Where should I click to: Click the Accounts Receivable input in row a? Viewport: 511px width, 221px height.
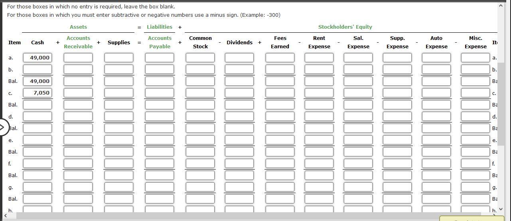tap(78, 57)
